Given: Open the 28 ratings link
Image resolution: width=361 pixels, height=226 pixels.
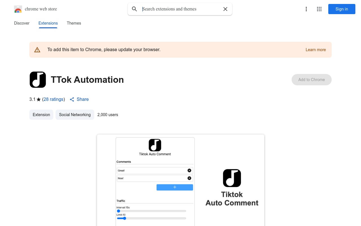Looking at the screenshot, I should click(54, 99).
